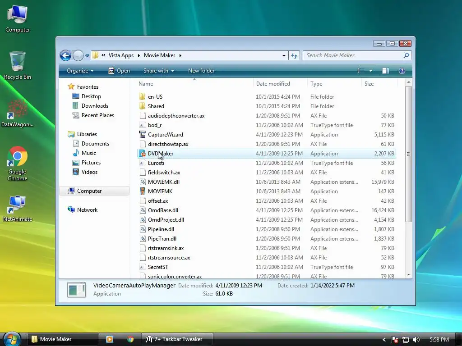The image size is (462, 346).
Task: Select the bod_r font file
Action: point(266,125)
